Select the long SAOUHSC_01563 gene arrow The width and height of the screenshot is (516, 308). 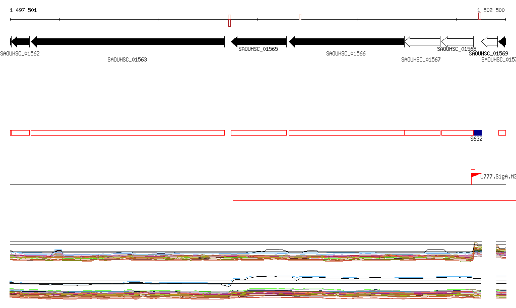(x=127, y=42)
